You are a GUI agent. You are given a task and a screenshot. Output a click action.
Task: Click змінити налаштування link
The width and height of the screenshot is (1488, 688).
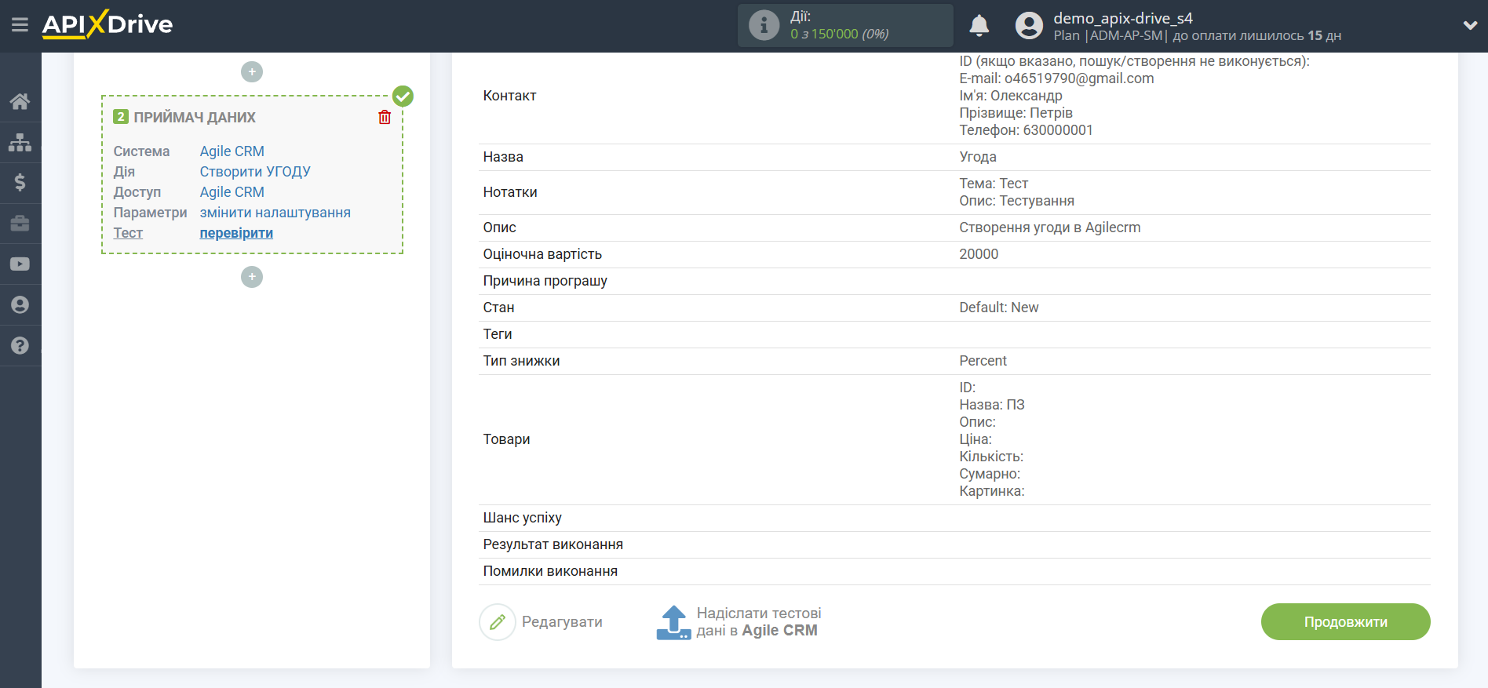tap(275, 213)
